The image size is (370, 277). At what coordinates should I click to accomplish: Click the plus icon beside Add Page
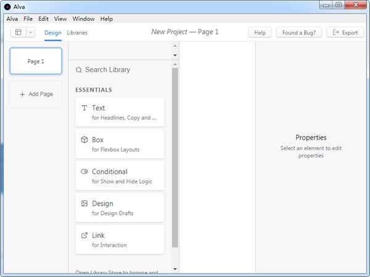click(x=22, y=94)
